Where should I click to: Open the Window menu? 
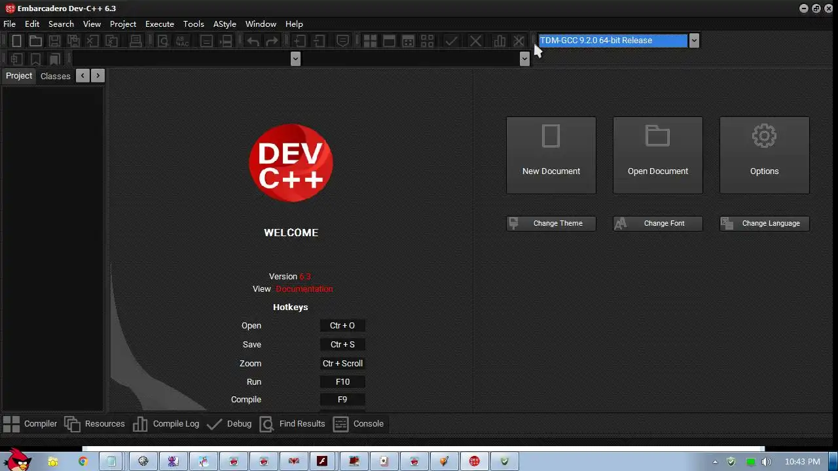261,24
